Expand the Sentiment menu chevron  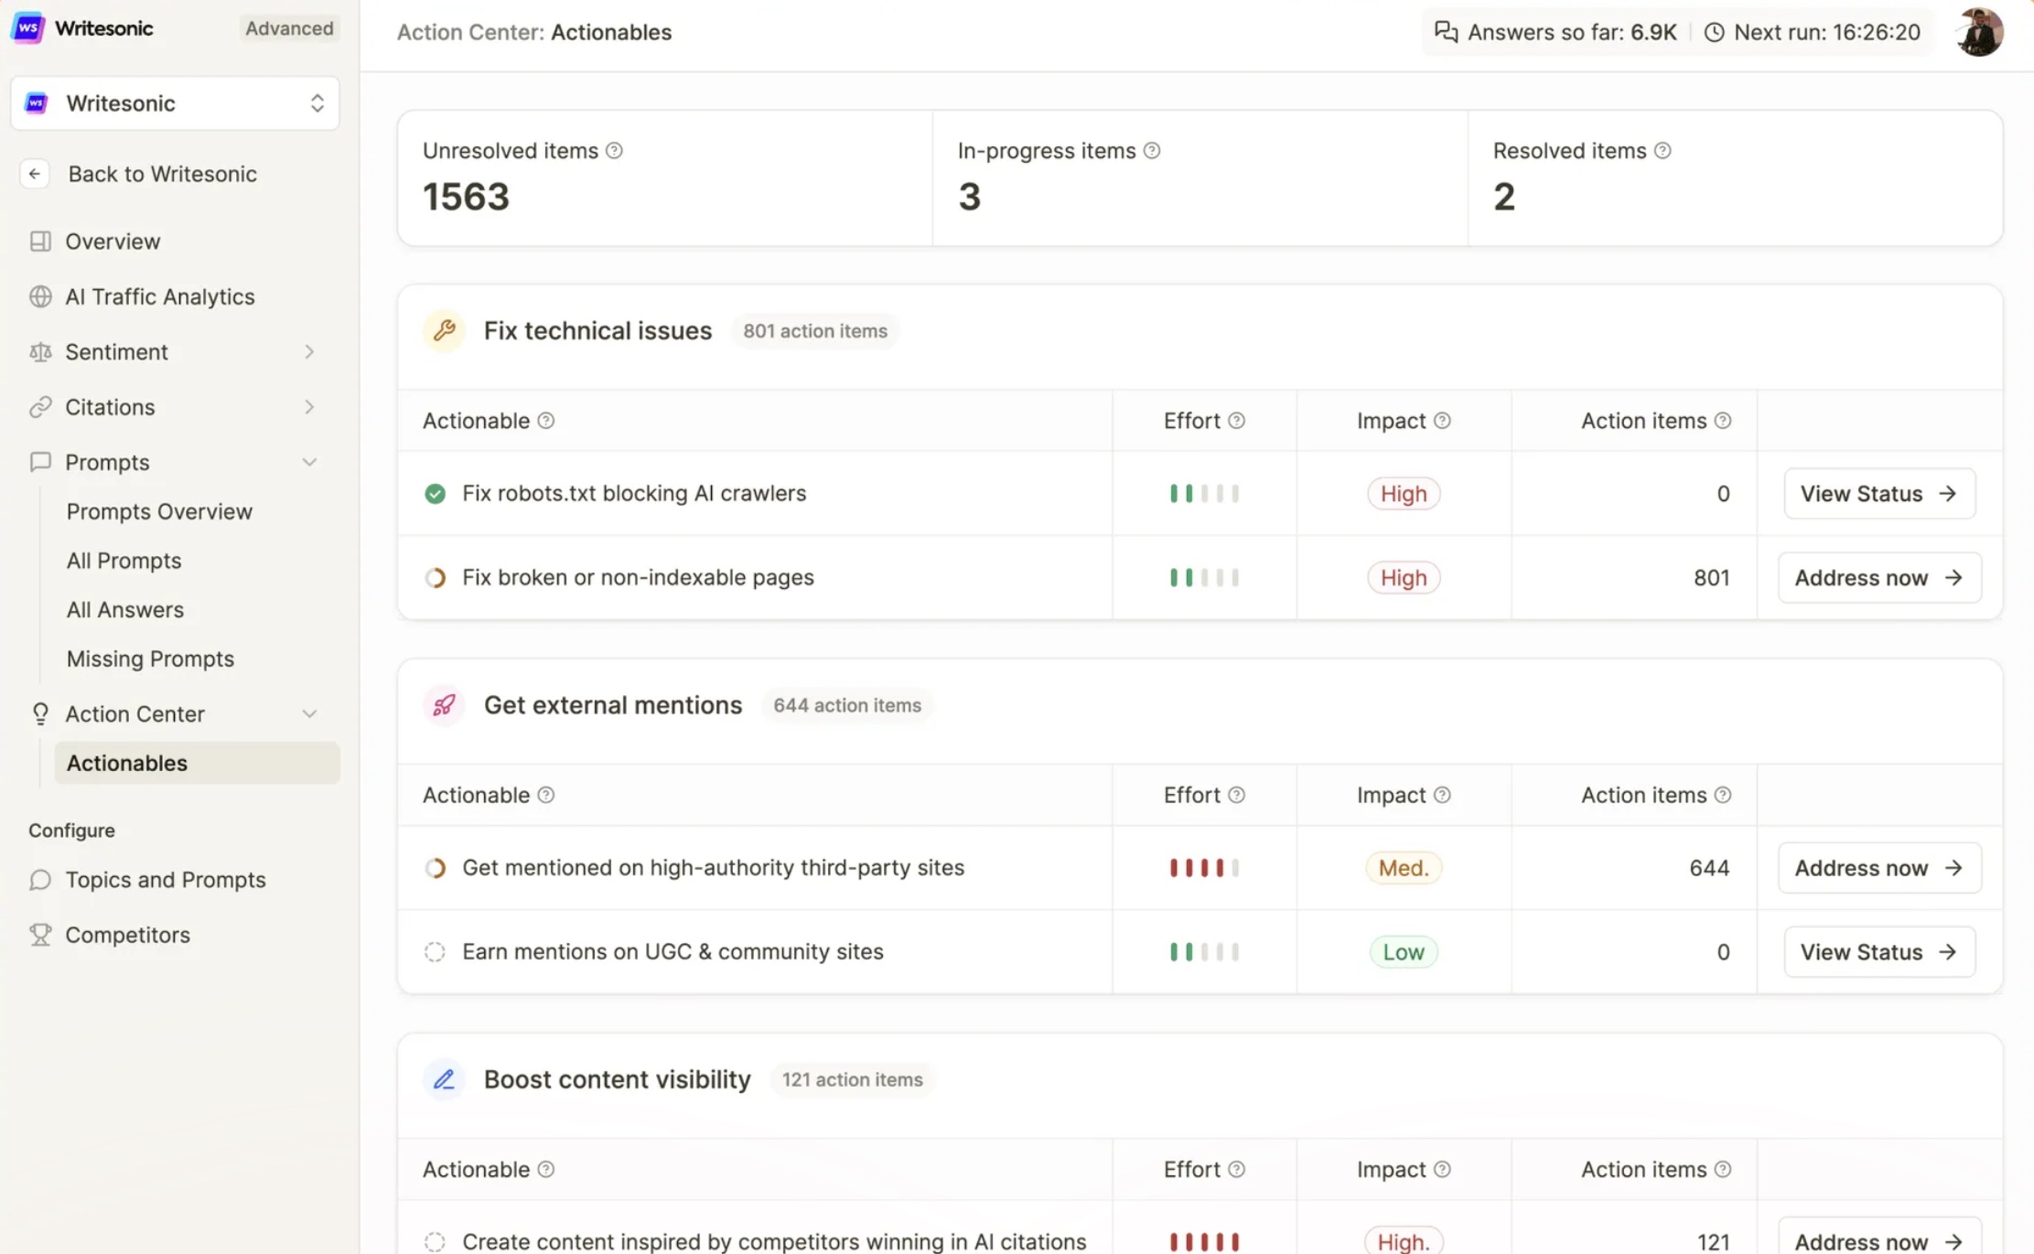309,352
